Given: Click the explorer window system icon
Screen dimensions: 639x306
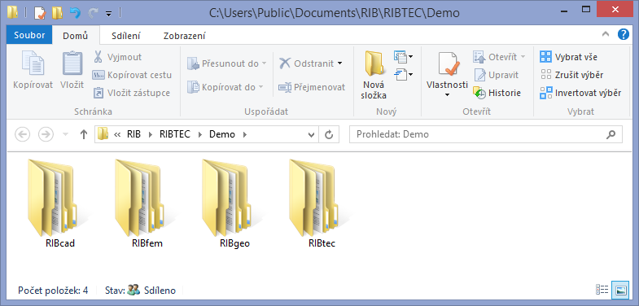Looking at the screenshot, I should 13,13.
